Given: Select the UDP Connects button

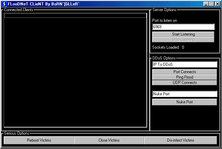Looking at the screenshot, I should [x=185, y=83].
